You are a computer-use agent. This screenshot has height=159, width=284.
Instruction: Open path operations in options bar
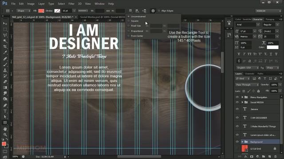click(130, 11)
